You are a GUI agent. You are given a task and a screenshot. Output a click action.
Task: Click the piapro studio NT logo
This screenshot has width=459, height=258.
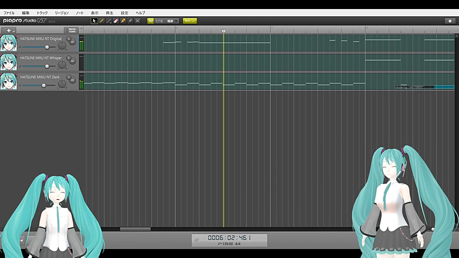[x=24, y=21]
